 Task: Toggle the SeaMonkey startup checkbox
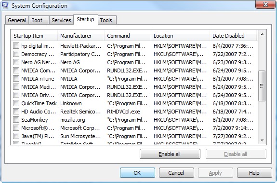coord(16,120)
